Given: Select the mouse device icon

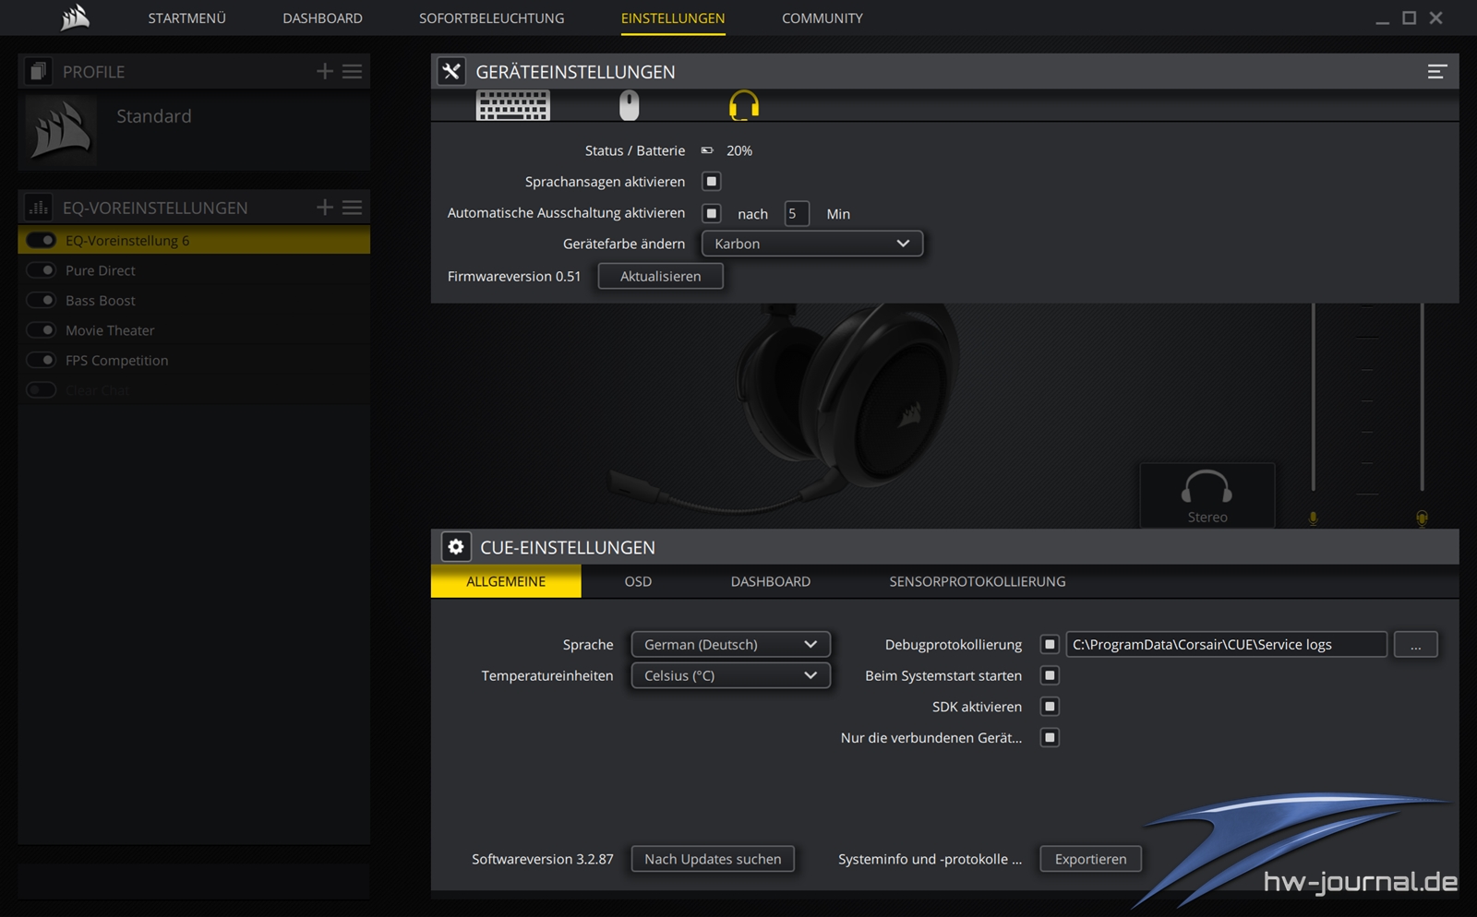Looking at the screenshot, I should click(629, 105).
